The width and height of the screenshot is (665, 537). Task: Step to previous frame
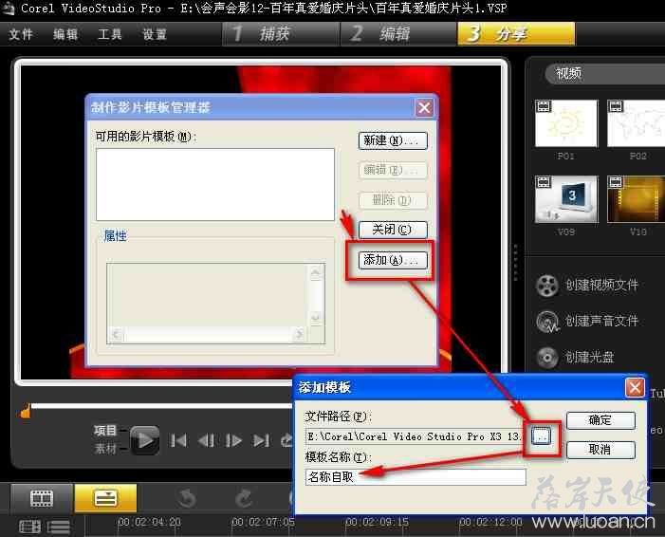click(x=206, y=441)
